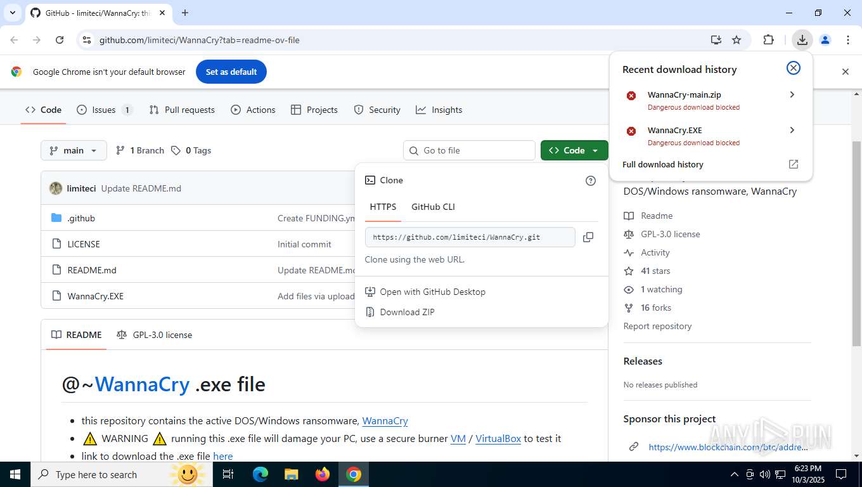Open the Actions tab
The width and height of the screenshot is (862, 487).
[x=253, y=110]
